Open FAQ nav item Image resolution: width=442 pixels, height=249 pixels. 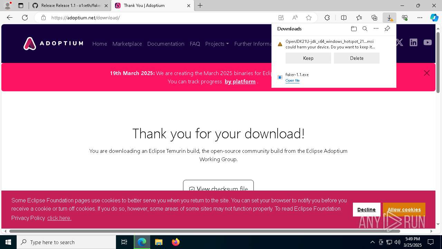point(195,44)
